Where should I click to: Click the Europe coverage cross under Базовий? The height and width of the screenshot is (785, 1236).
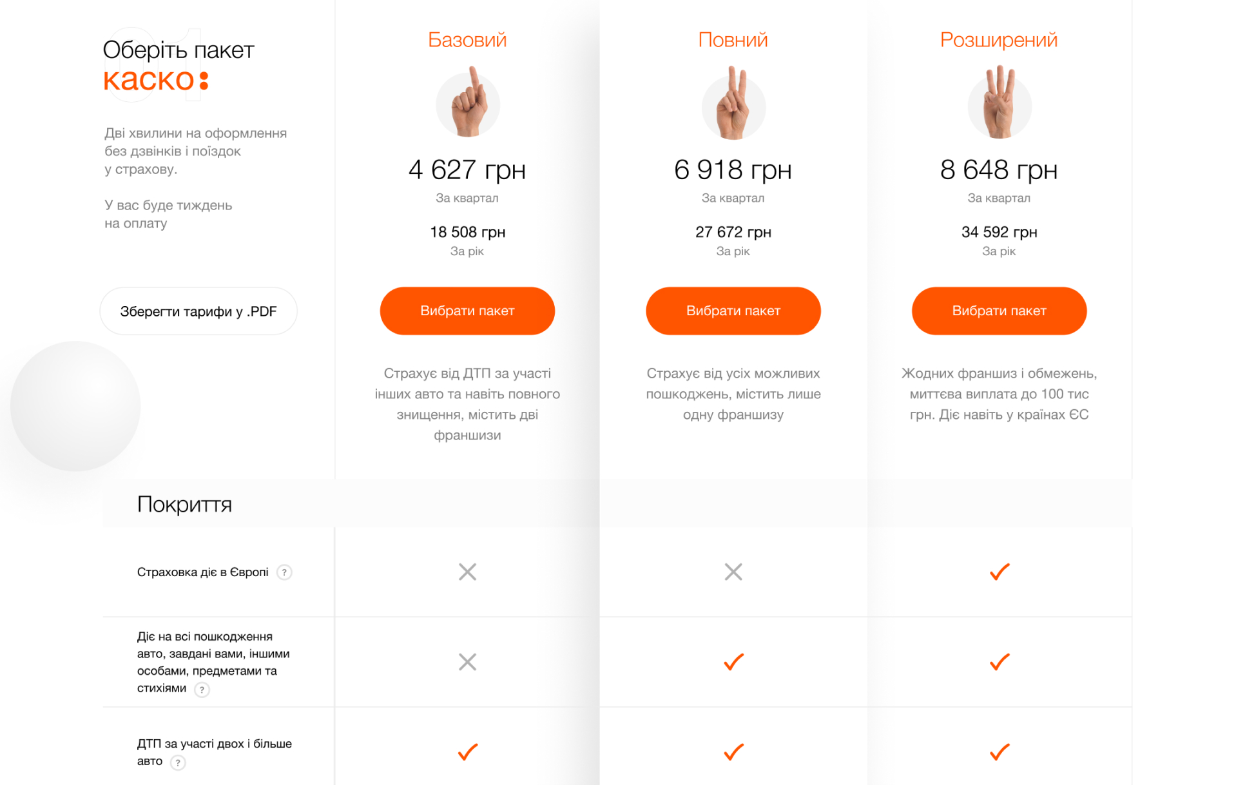(x=468, y=572)
